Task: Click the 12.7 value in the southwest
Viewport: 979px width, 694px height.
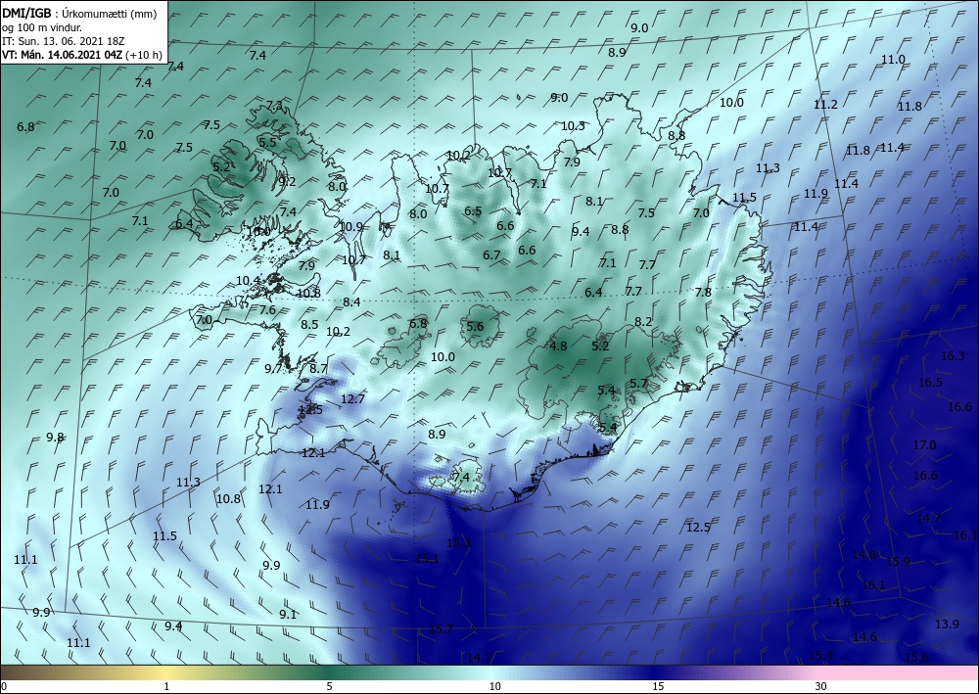Action: [x=352, y=398]
